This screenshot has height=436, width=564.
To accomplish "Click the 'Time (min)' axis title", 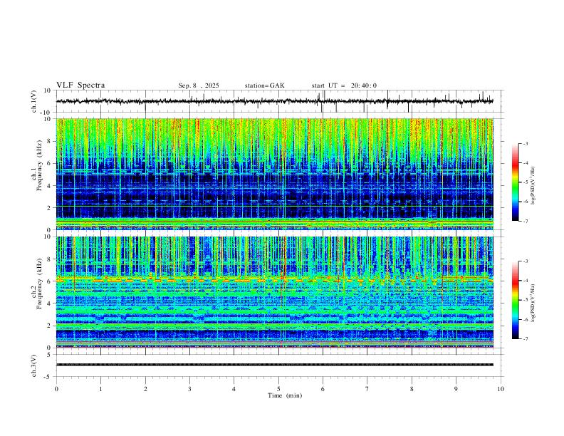I will coord(285,395).
